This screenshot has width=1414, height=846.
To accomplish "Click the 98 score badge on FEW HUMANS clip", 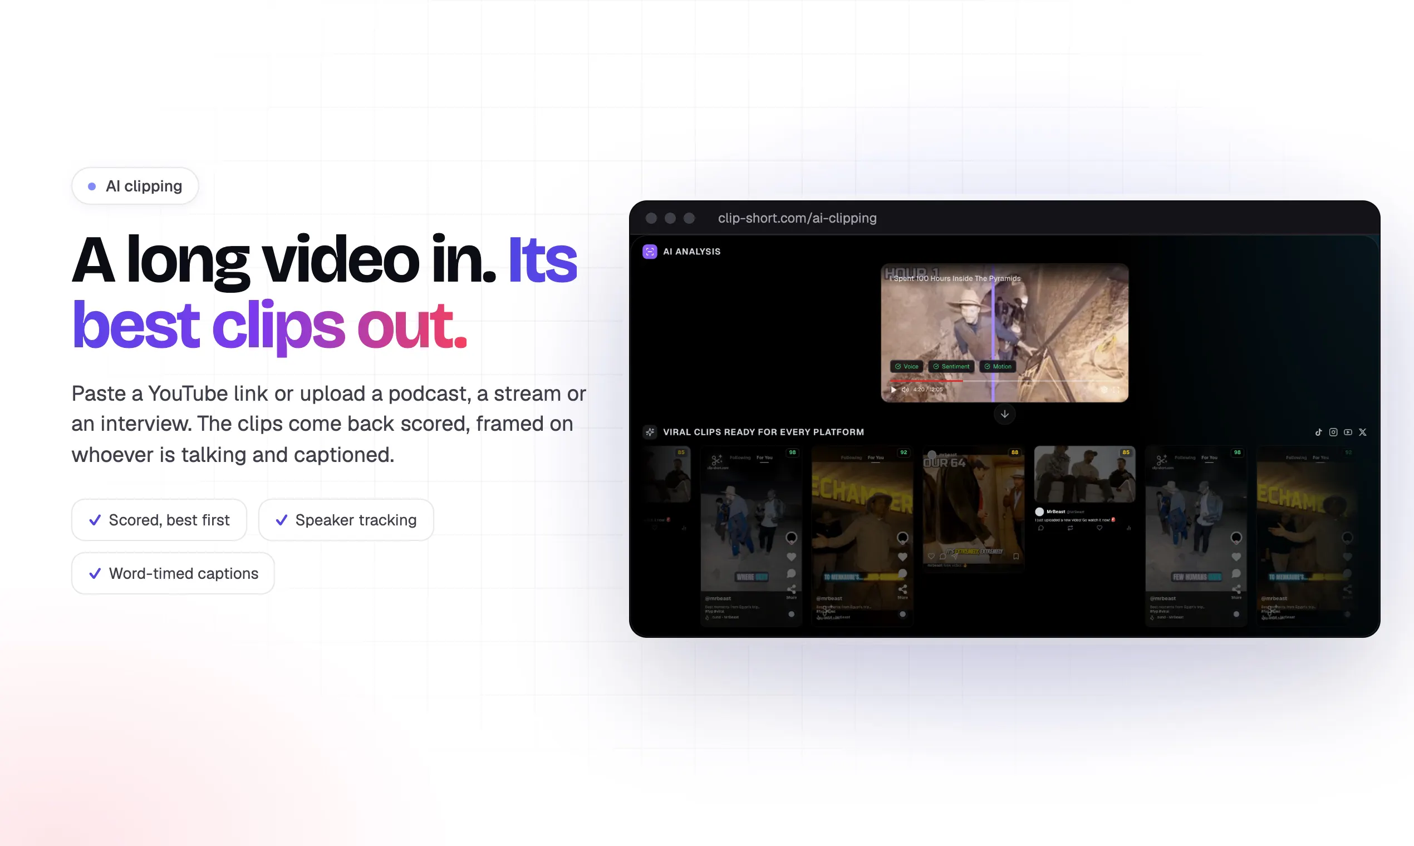I will [x=1237, y=452].
